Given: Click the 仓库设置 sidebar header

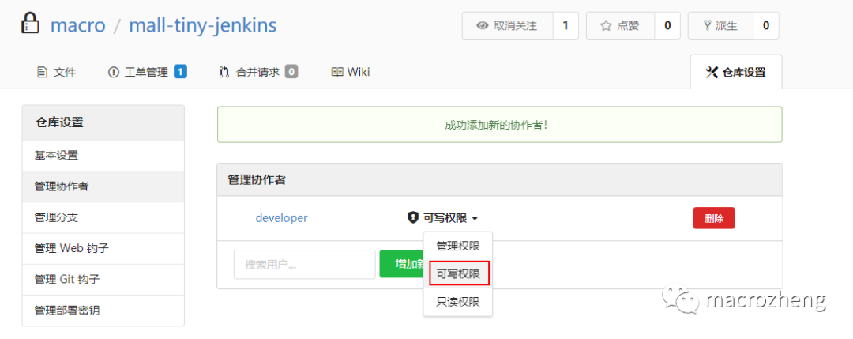Looking at the screenshot, I should (x=103, y=122).
